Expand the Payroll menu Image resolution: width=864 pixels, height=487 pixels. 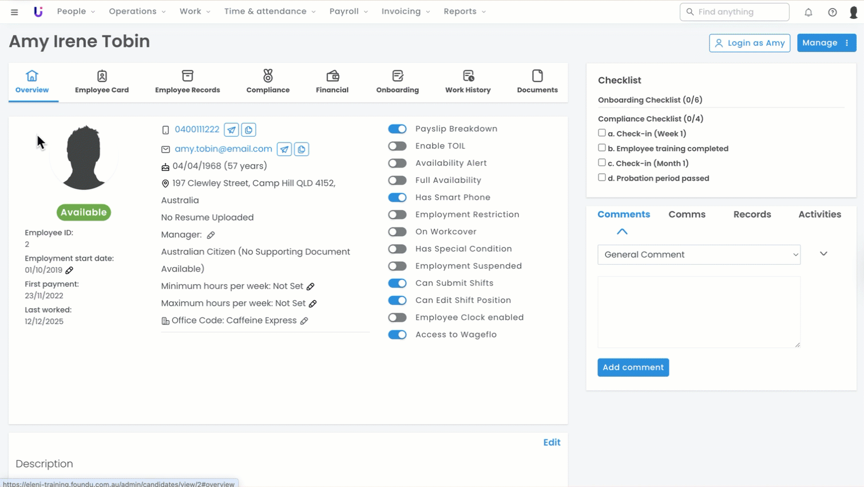tap(348, 11)
